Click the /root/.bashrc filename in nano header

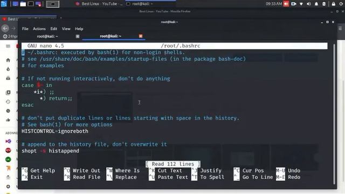[181, 46]
